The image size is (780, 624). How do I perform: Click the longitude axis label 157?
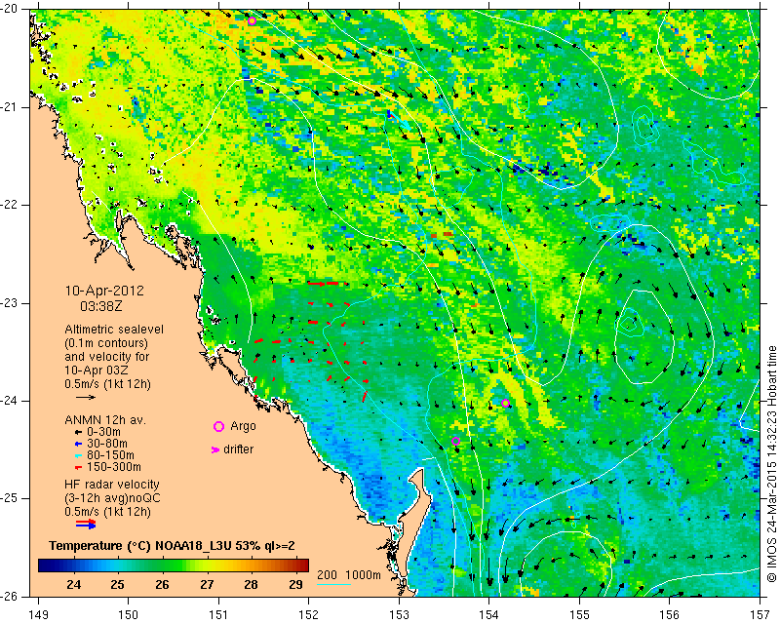tap(760, 615)
